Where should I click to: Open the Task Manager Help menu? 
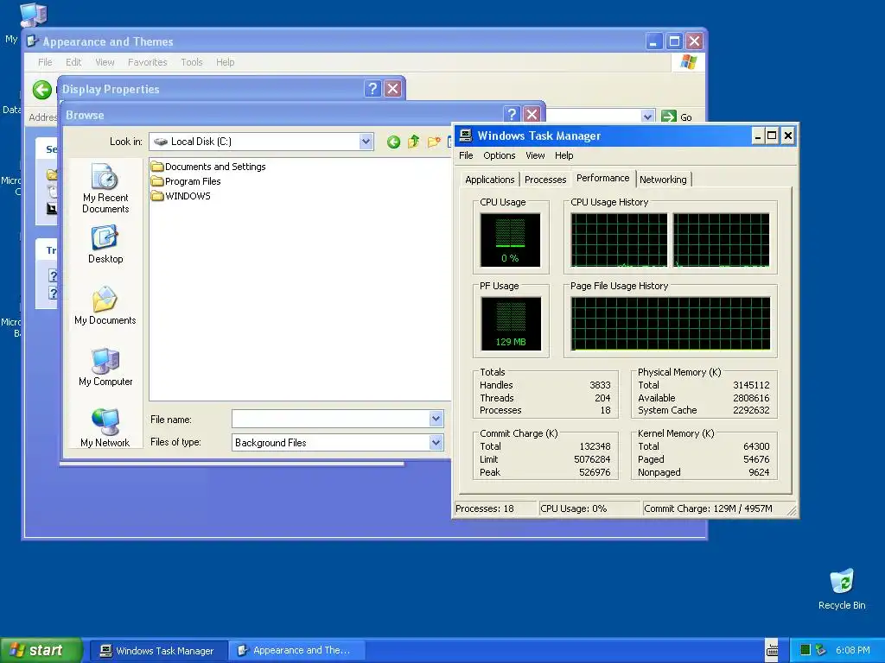click(563, 155)
